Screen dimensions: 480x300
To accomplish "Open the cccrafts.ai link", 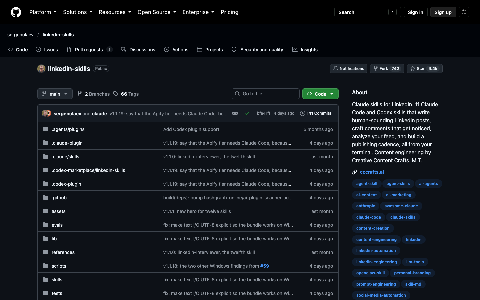I will point(372,172).
